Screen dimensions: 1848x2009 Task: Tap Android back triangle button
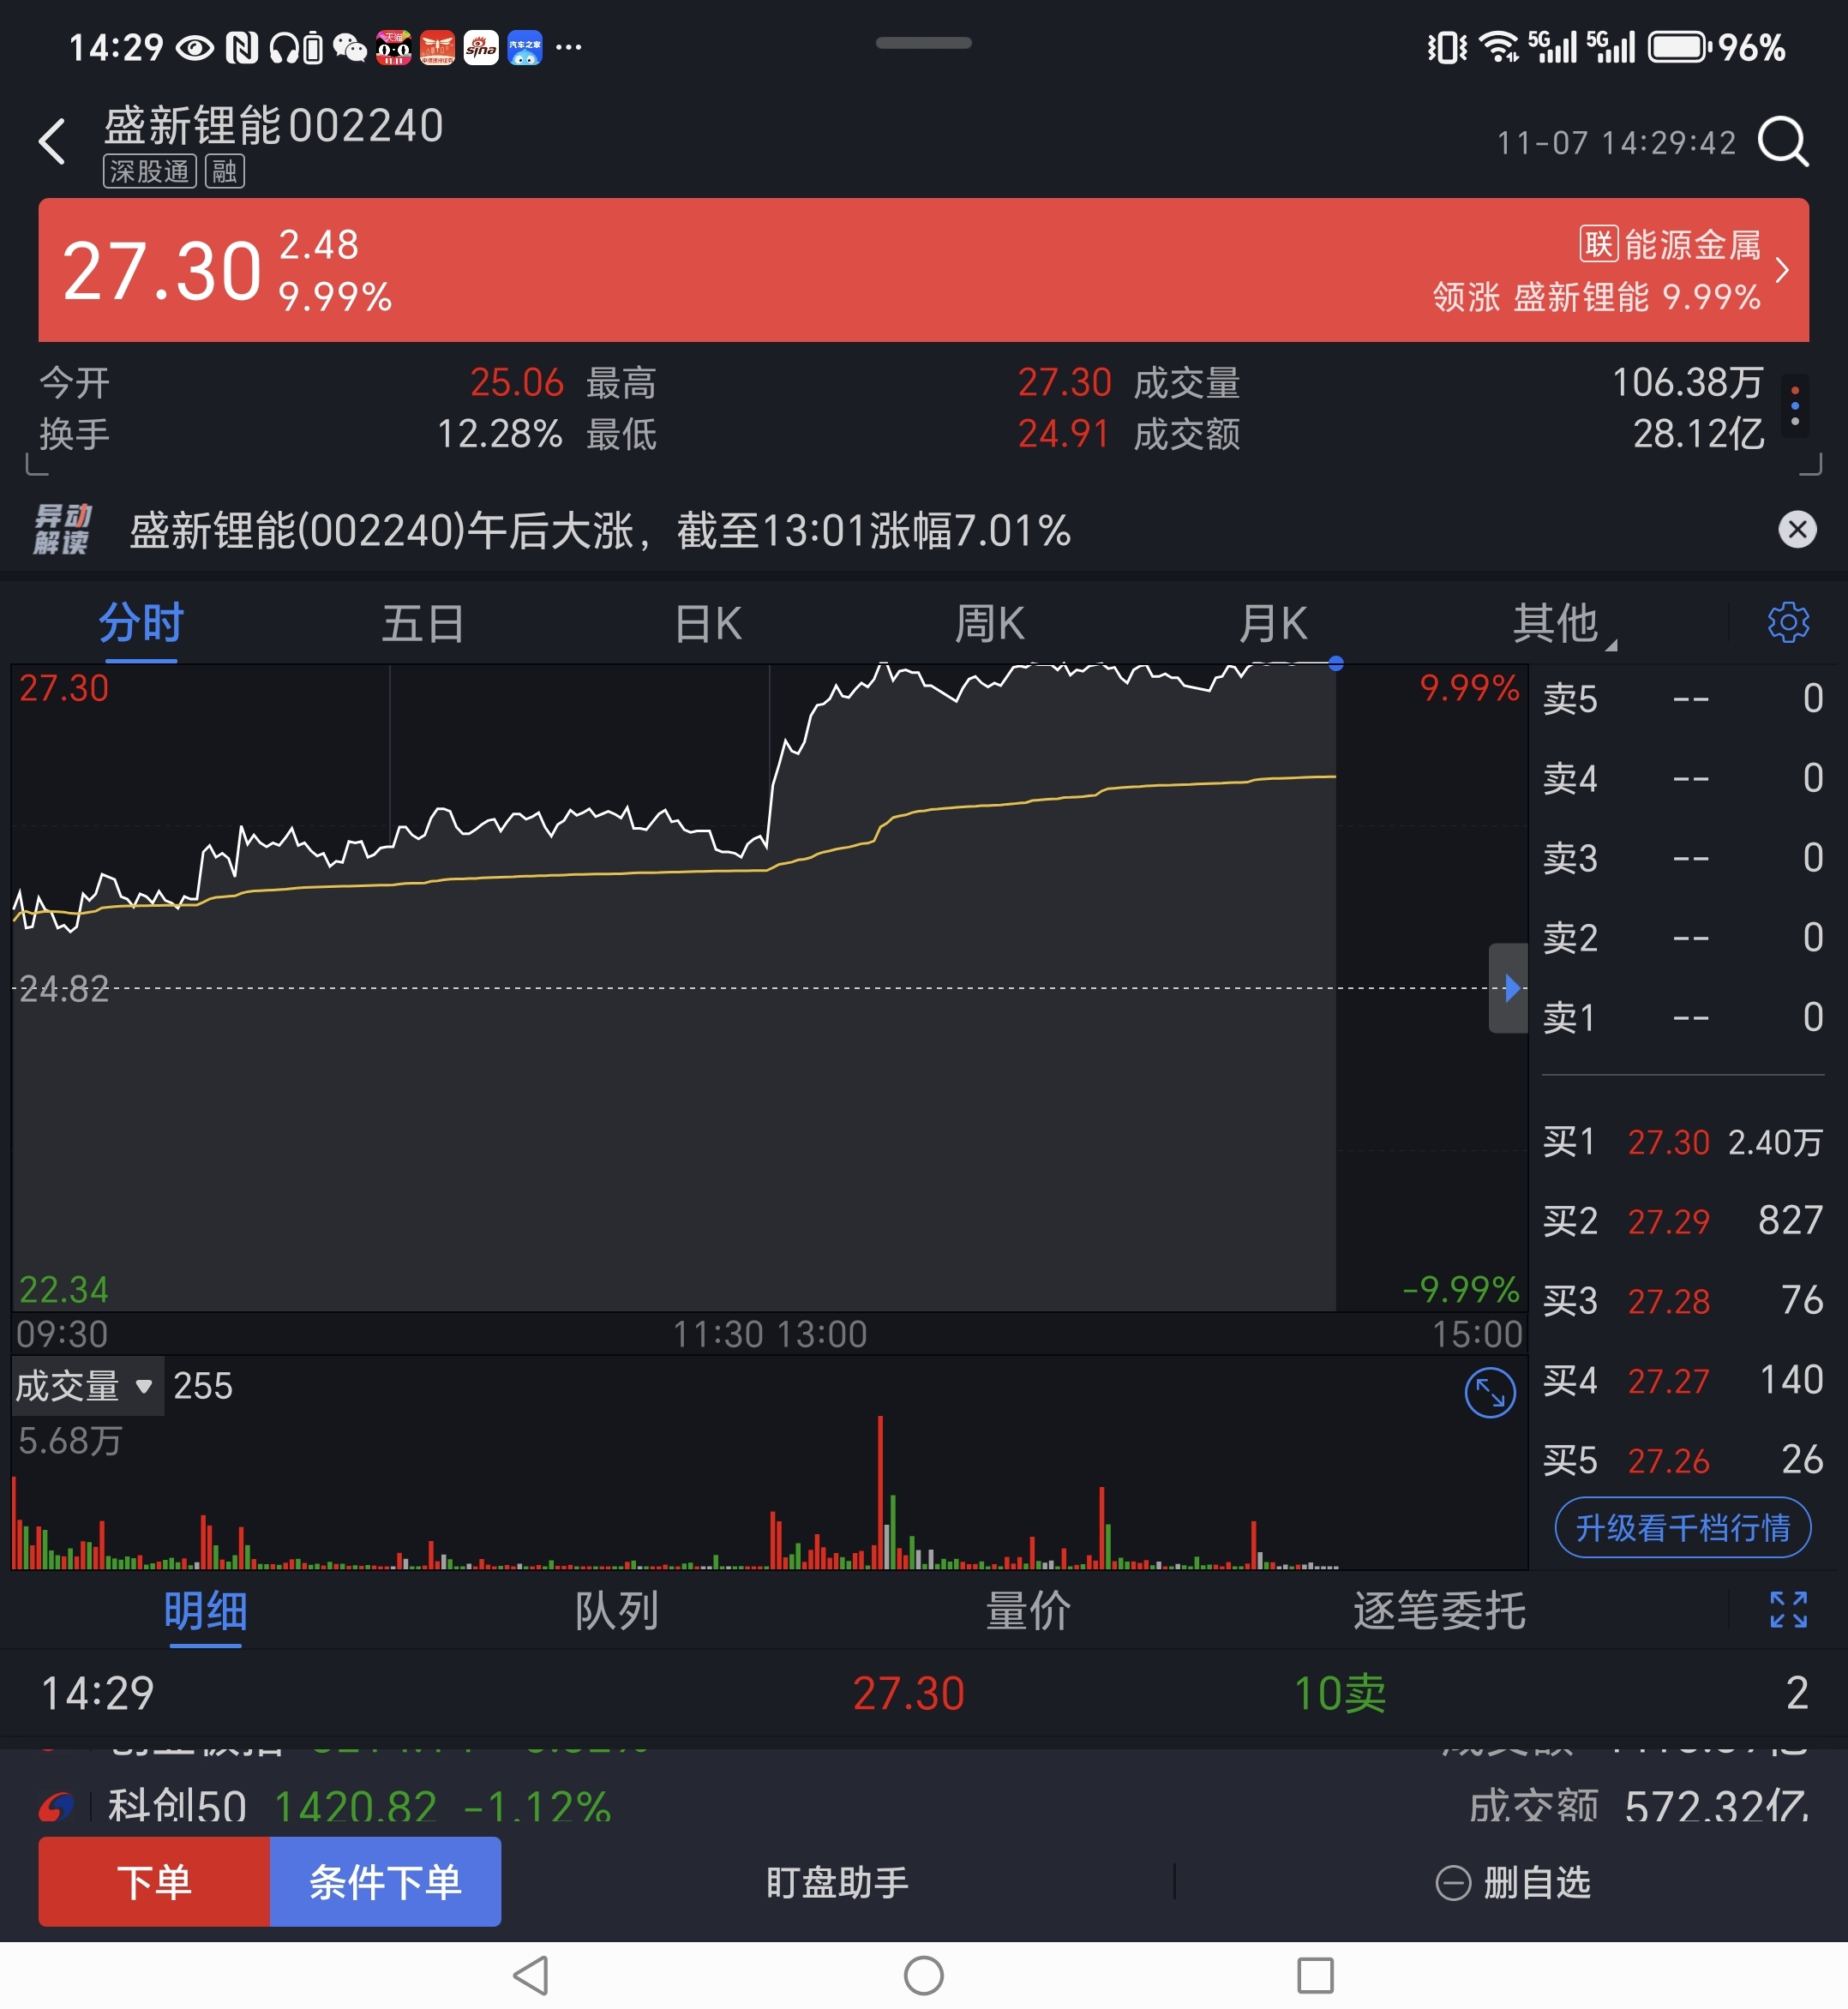click(531, 1975)
